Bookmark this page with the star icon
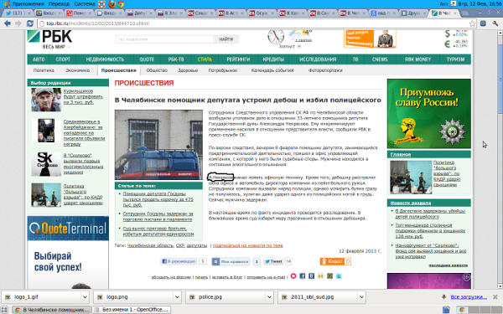503x314 pixels. pyautogui.click(x=472, y=23)
